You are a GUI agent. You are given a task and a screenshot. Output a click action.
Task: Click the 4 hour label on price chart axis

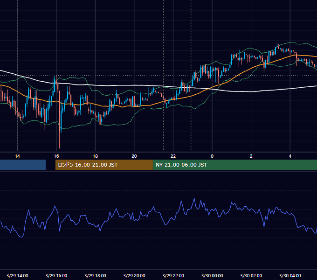pos(290,156)
